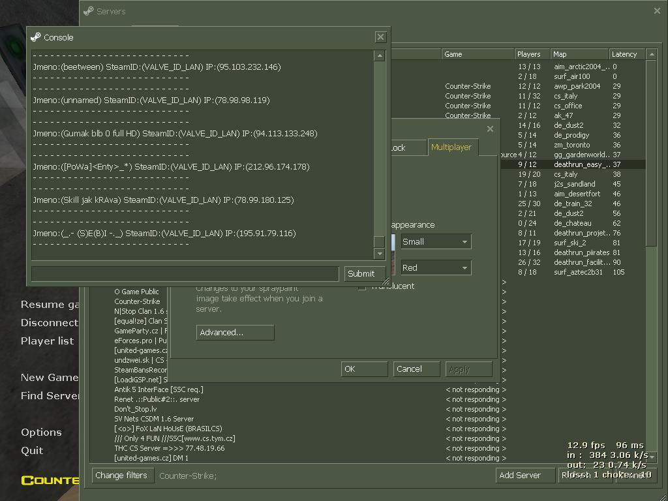Click the Steam icon in Console title
The image size is (668, 501).
tap(35, 37)
